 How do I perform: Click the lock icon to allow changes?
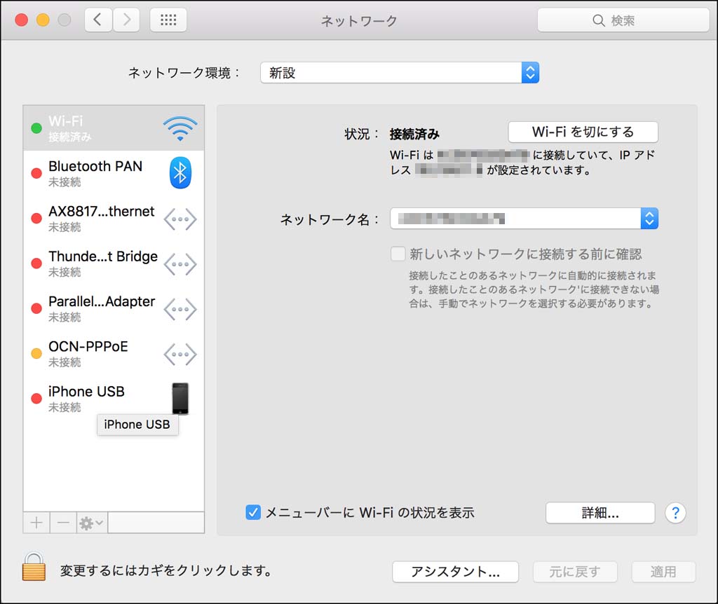click(x=34, y=566)
